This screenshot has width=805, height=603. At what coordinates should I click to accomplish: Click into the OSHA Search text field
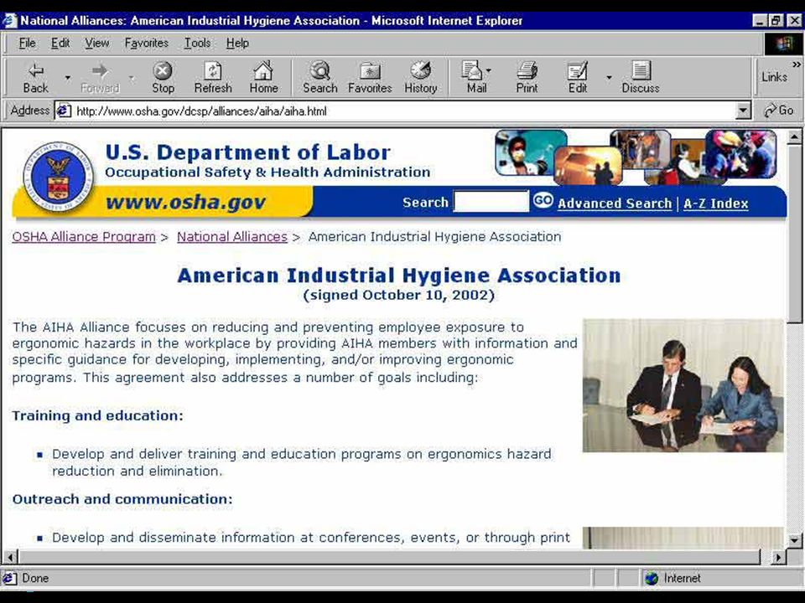pos(491,202)
